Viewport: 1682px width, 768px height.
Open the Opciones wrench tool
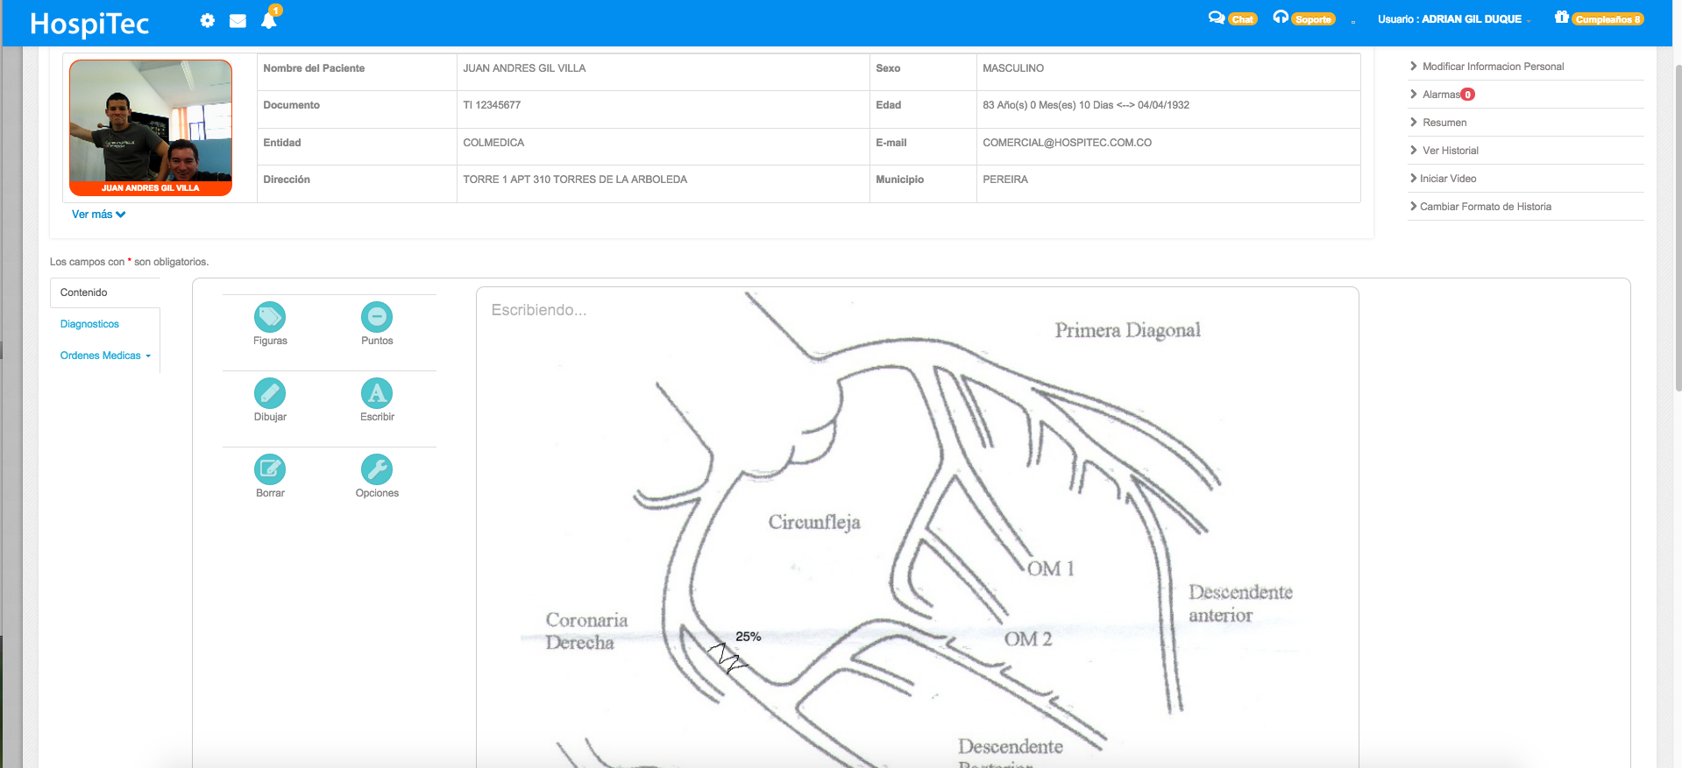coord(377,470)
